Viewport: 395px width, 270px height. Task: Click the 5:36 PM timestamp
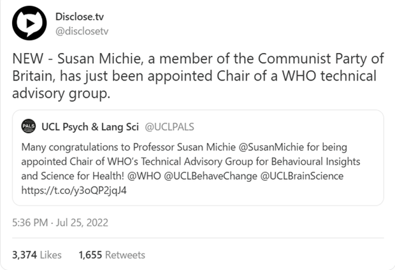tap(31, 223)
